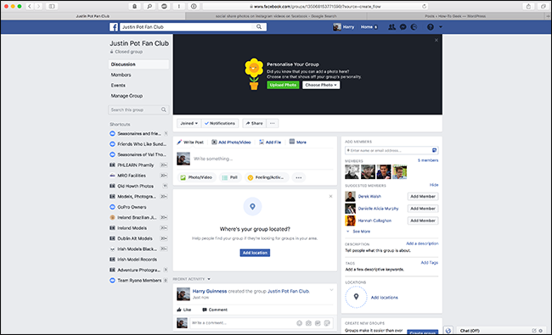Click the Add Members name or email field
Screen dimensions: 552x335
click(x=391, y=150)
